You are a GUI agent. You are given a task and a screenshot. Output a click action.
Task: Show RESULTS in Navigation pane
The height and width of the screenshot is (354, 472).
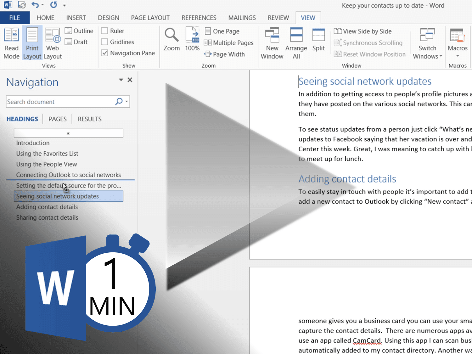[x=90, y=119]
